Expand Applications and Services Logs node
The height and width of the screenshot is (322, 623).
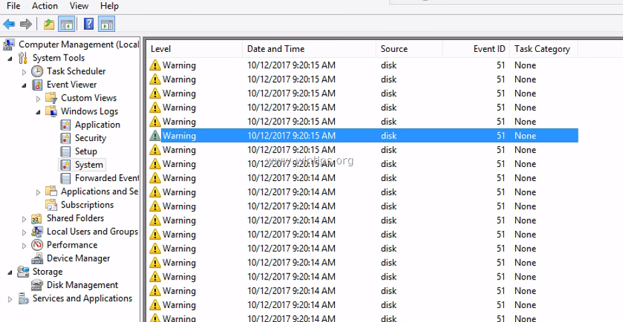point(38,192)
